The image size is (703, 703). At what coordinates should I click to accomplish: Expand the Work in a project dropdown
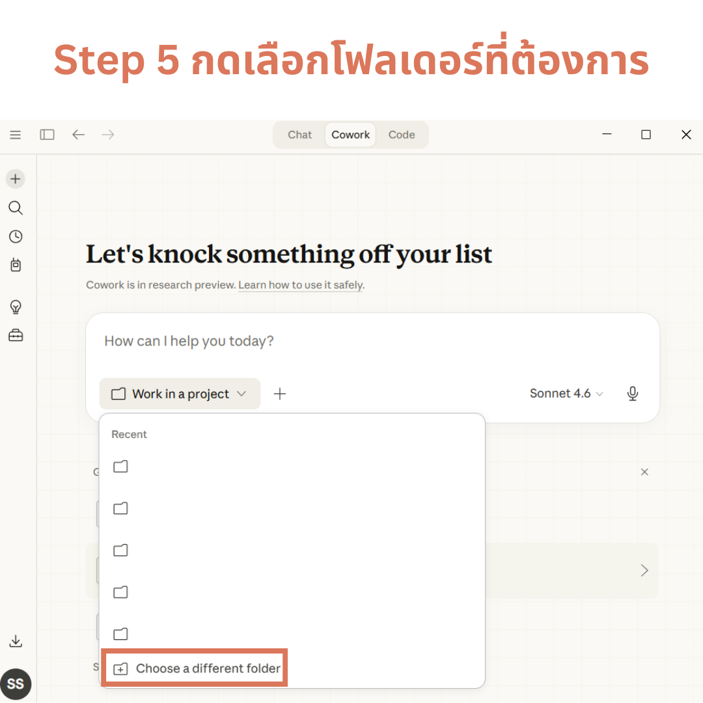pyautogui.click(x=180, y=394)
